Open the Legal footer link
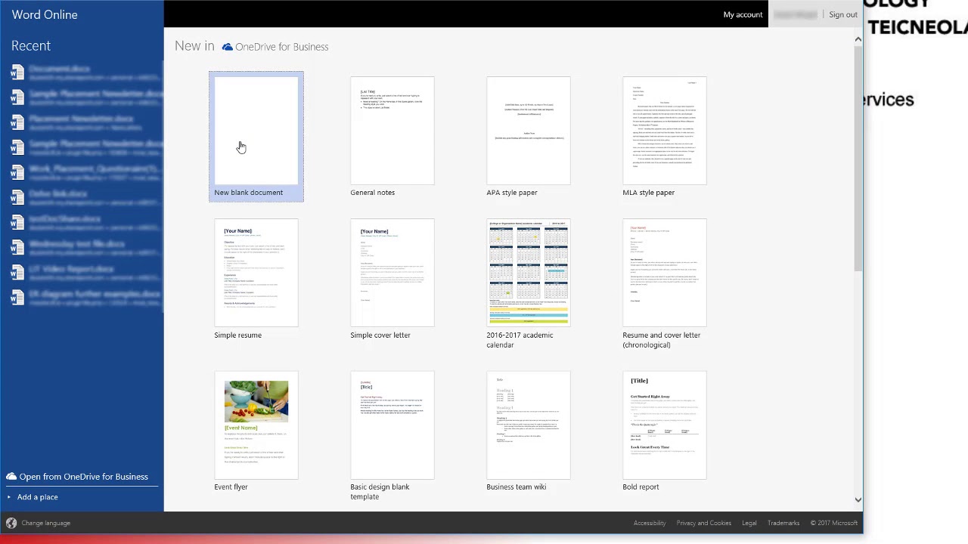 [749, 523]
